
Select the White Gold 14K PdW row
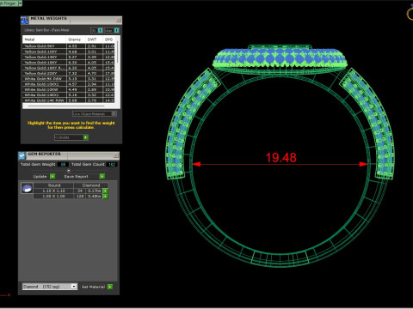69,100
